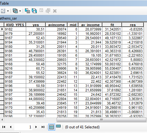The height and width of the screenshot is (133, 147).
Task: Toggle Show all records view
Action: pyautogui.click(x=52, y=127)
